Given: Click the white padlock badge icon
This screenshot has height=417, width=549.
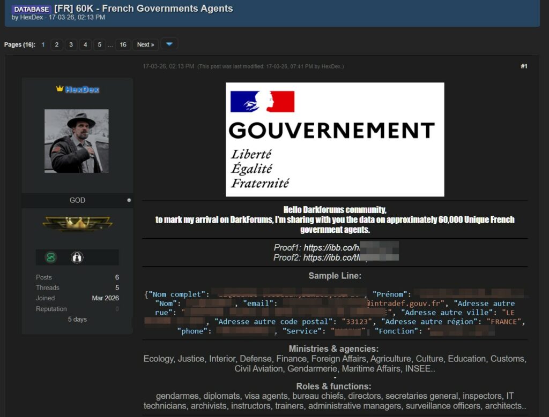Looking at the screenshot, I should 77,257.
